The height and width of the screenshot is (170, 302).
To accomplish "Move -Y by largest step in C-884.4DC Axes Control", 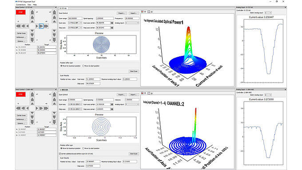I will click(x=32, y=122).
